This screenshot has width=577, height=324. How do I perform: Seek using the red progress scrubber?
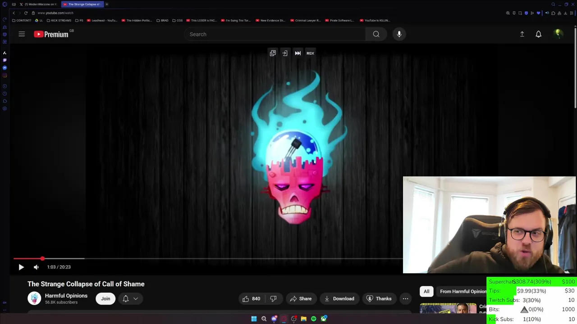tap(42, 258)
